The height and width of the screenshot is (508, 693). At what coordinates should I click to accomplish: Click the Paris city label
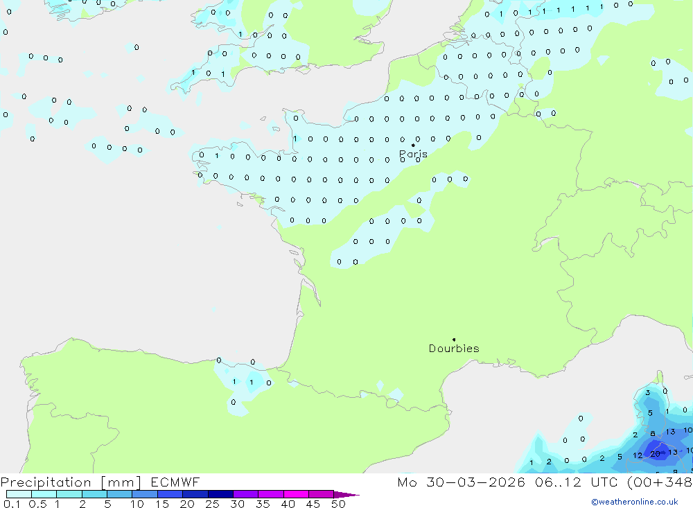[x=413, y=155]
